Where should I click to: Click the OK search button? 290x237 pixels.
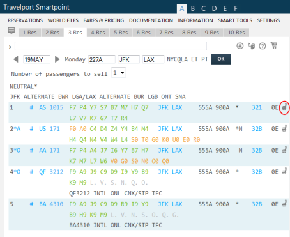coord(221,59)
